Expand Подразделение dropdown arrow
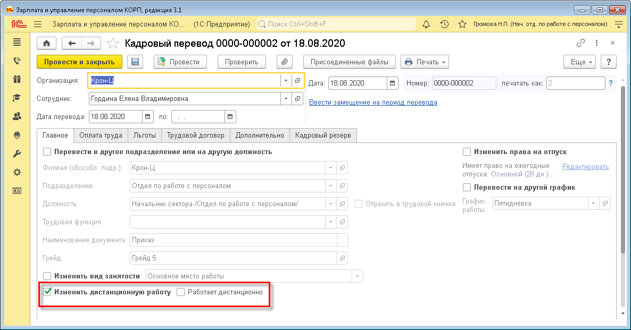This screenshot has height=330, width=631. tap(331, 185)
